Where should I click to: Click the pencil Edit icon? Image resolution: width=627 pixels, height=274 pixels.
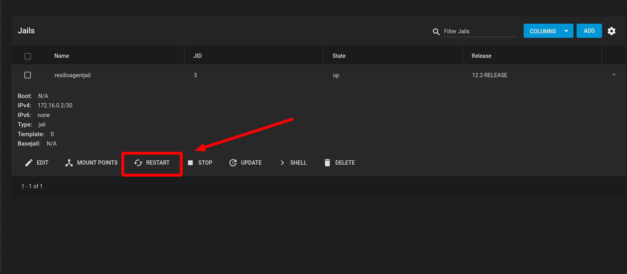[29, 163]
